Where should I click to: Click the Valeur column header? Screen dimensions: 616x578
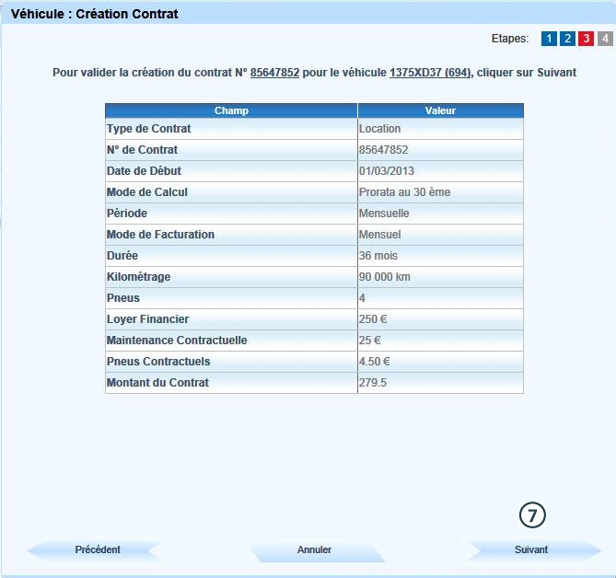click(440, 110)
